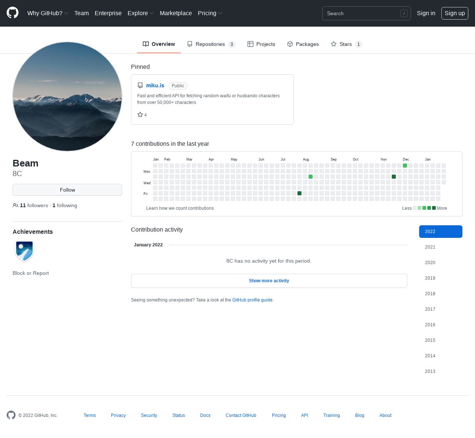Expand the Why GitHub? dropdown menu
This screenshot has height=438, width=475.
point(48,13)
